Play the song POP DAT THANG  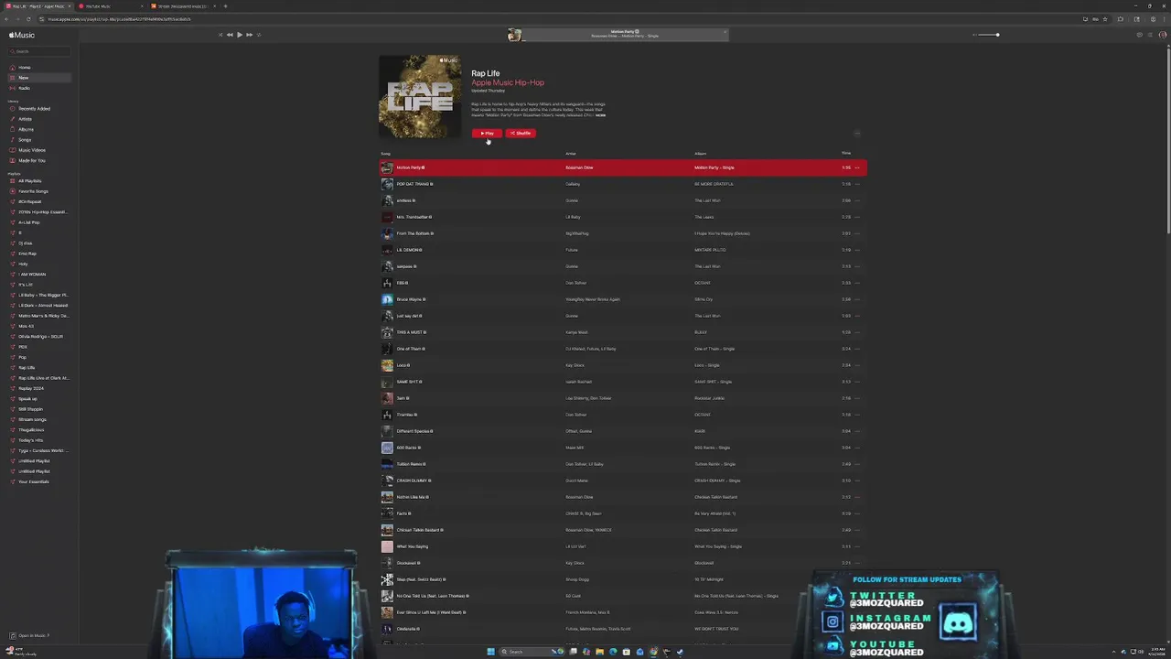pos(414,184)
